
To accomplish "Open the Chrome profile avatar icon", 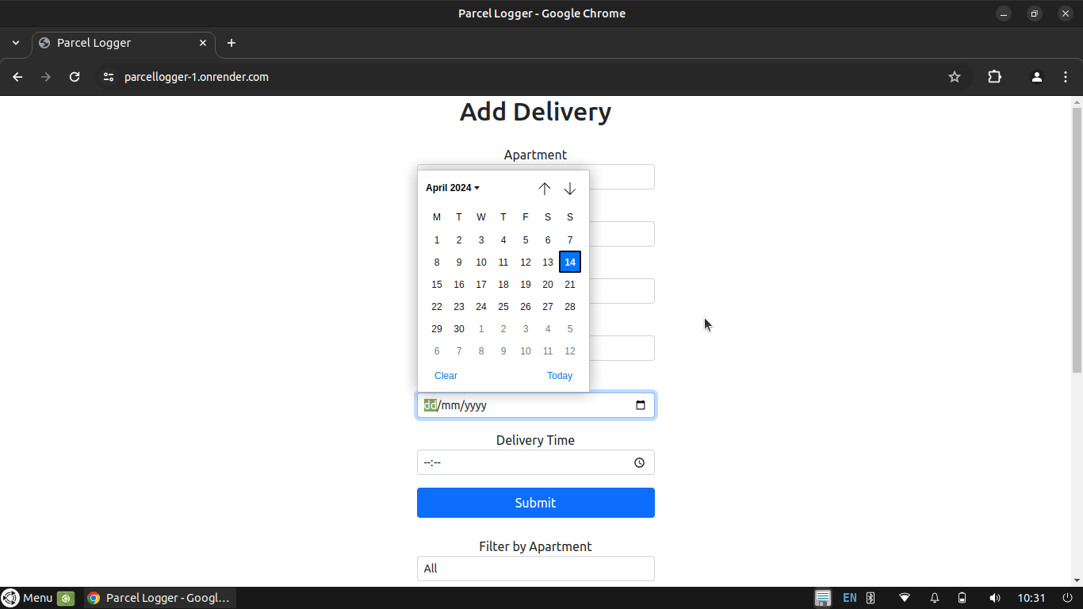I will click(1036, 77).
